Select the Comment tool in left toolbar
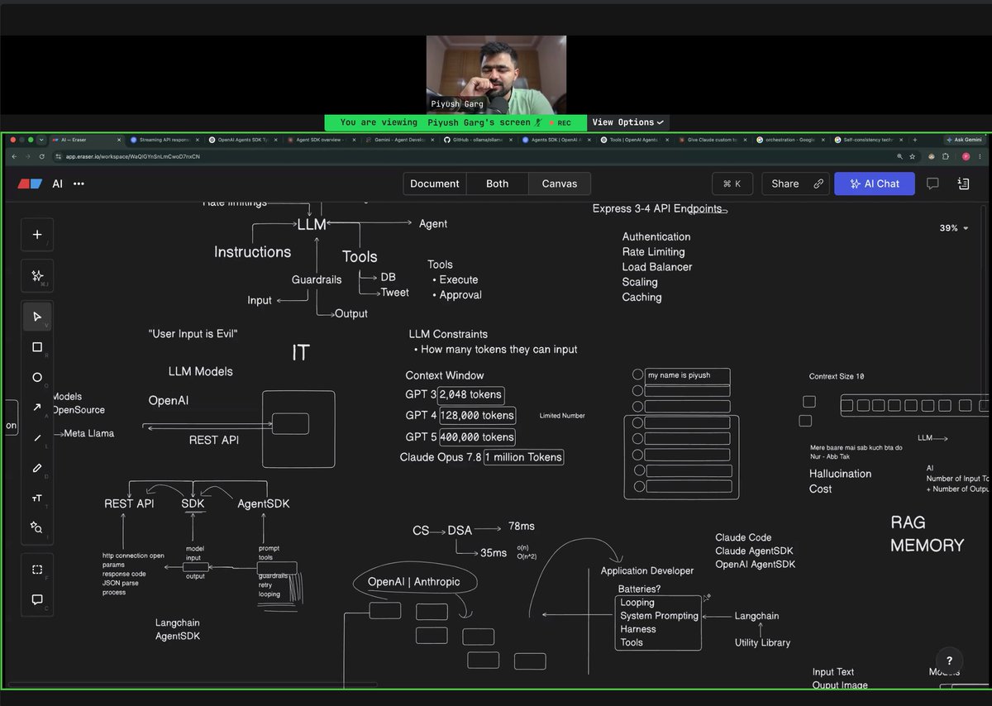992x706 pixels. point(36,599)
